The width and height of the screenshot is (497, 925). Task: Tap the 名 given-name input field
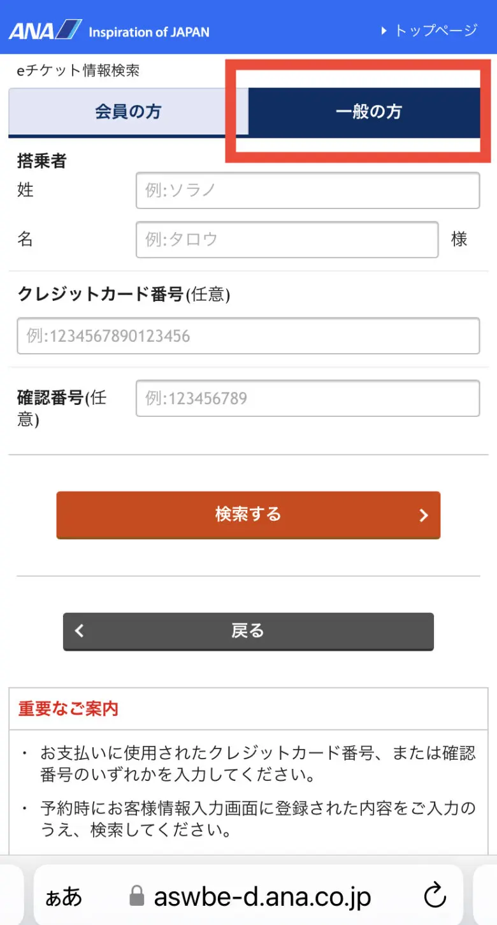(287, 240)
